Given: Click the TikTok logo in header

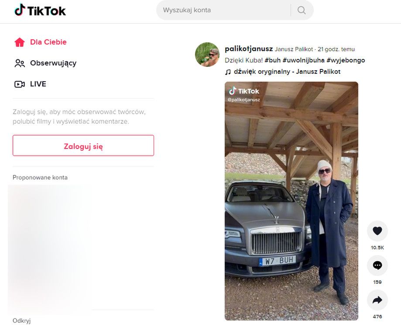Looking at the screenshot, I should click(x=40, y=10).
